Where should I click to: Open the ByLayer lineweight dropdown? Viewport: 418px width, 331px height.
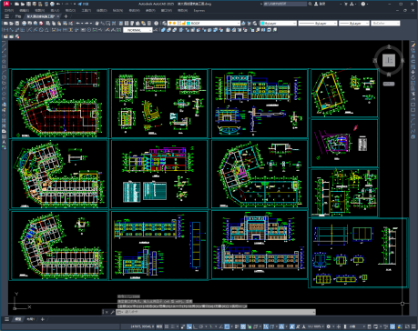(x=367, y=23)
